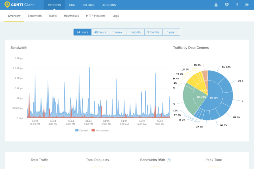Image resolution: width=254 pixels, height=169 pixels.
Task: Switch to the Bandwidth tab
Action: coord(34,16)
